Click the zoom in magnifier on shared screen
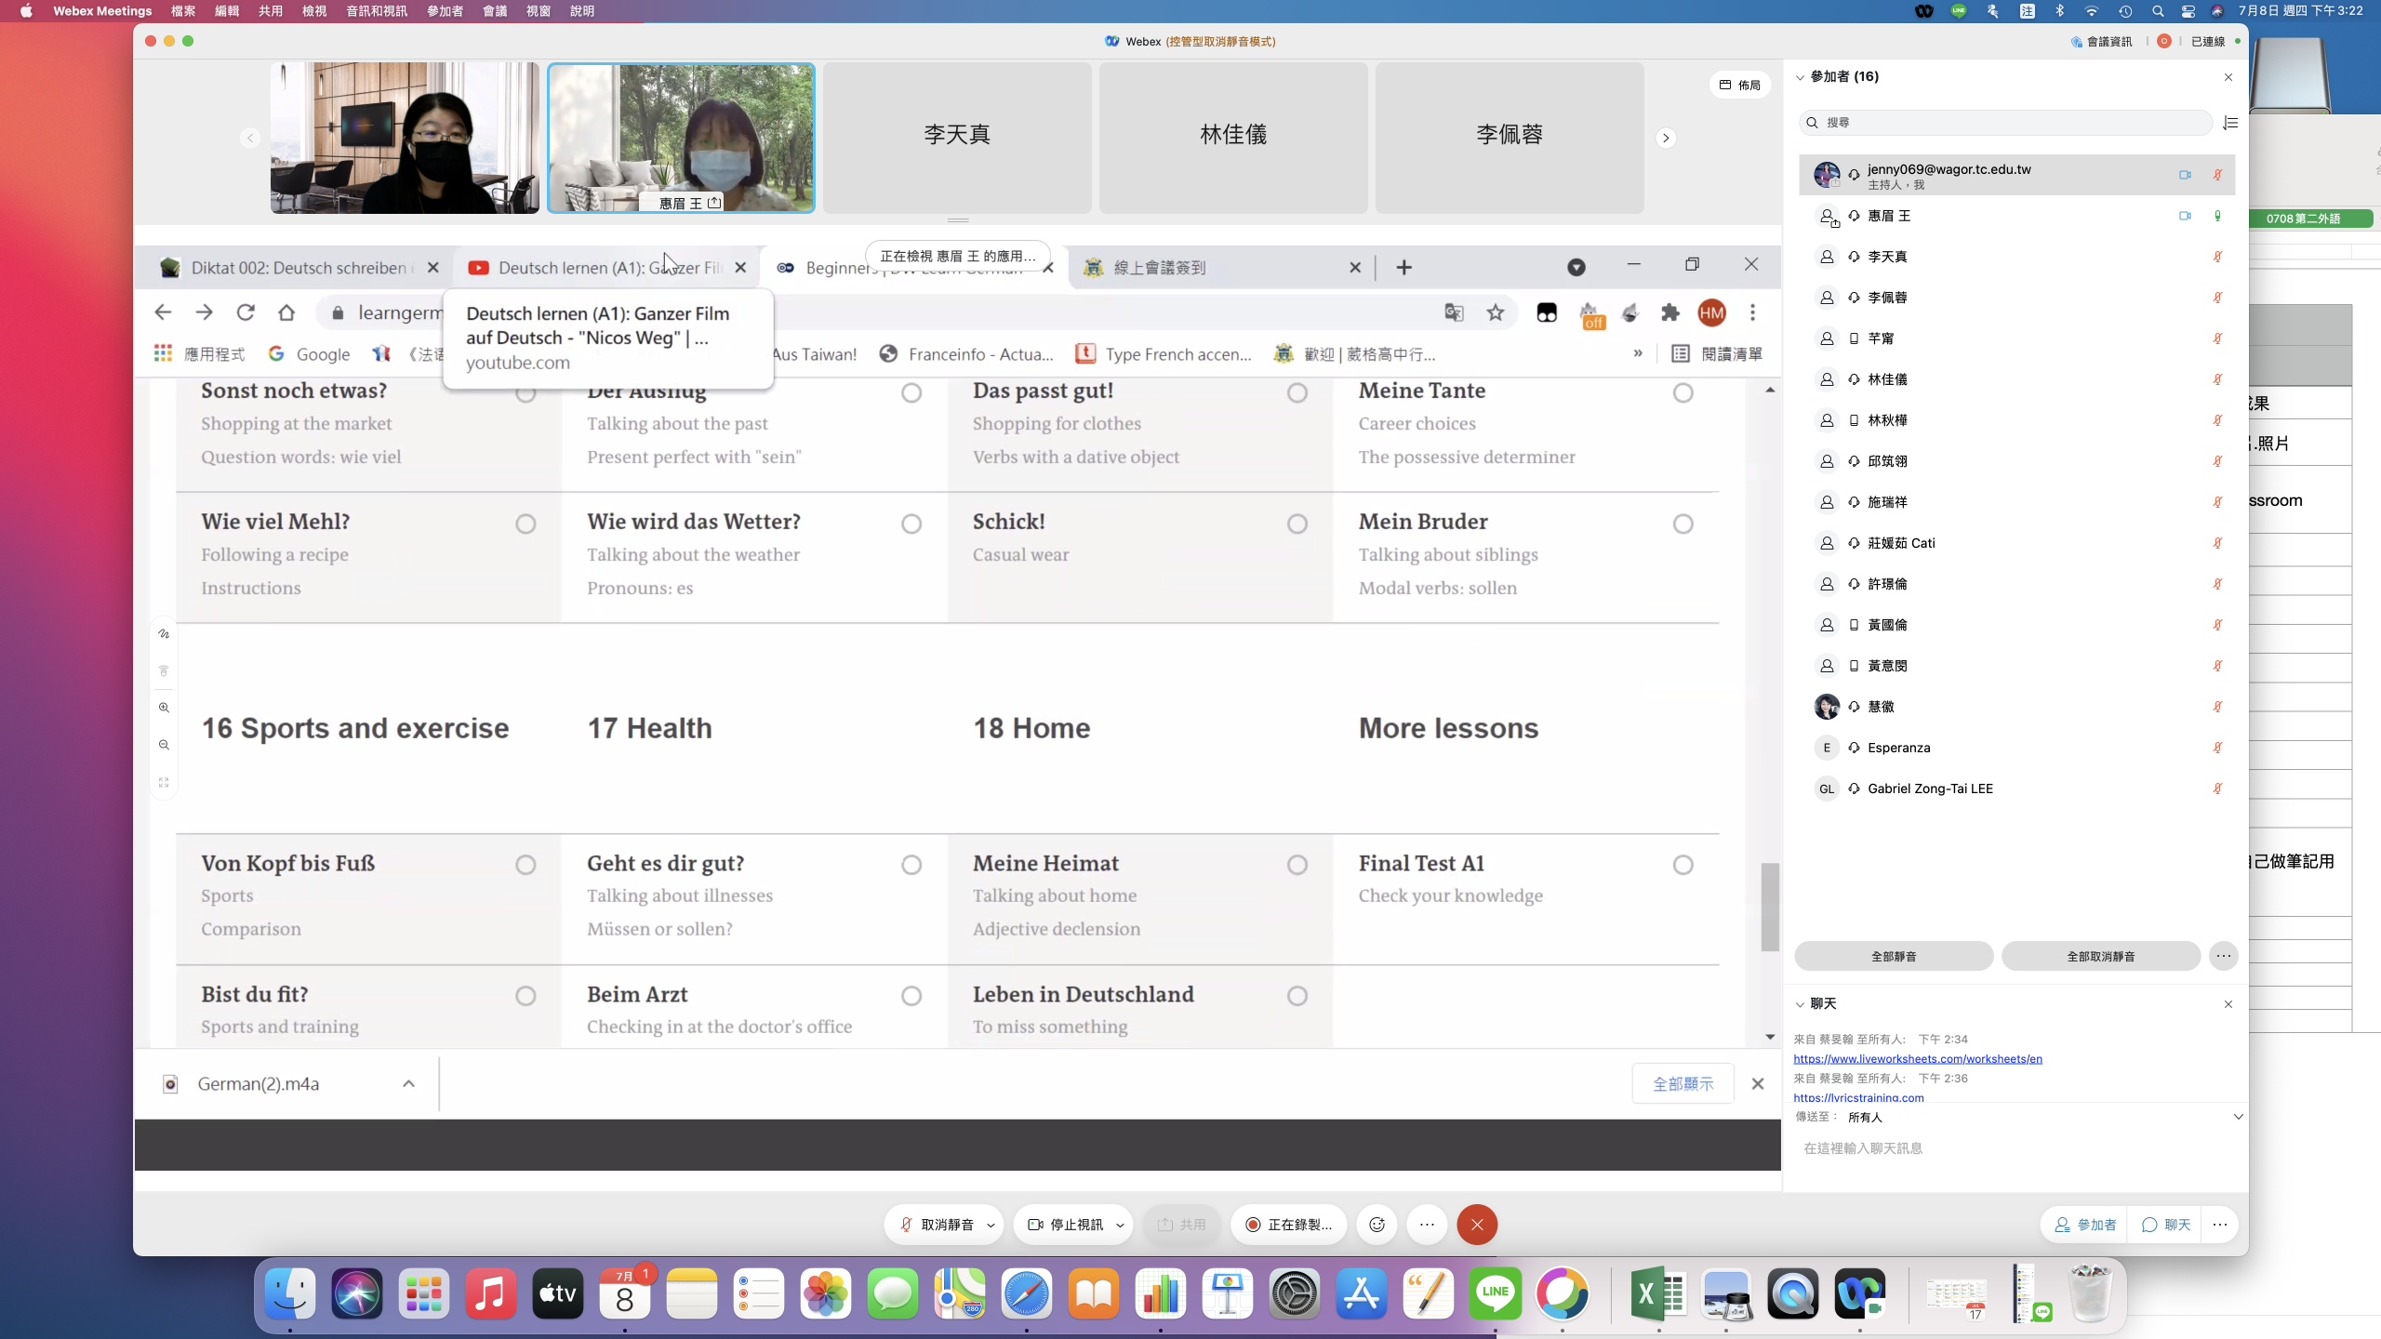The width and height of the screenshot is (2381, 1339). point(164,708)
